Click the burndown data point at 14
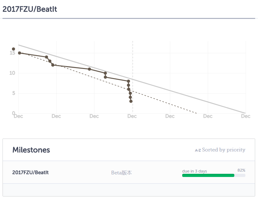This screenshot has height=199, width=258. pos(46,57)
